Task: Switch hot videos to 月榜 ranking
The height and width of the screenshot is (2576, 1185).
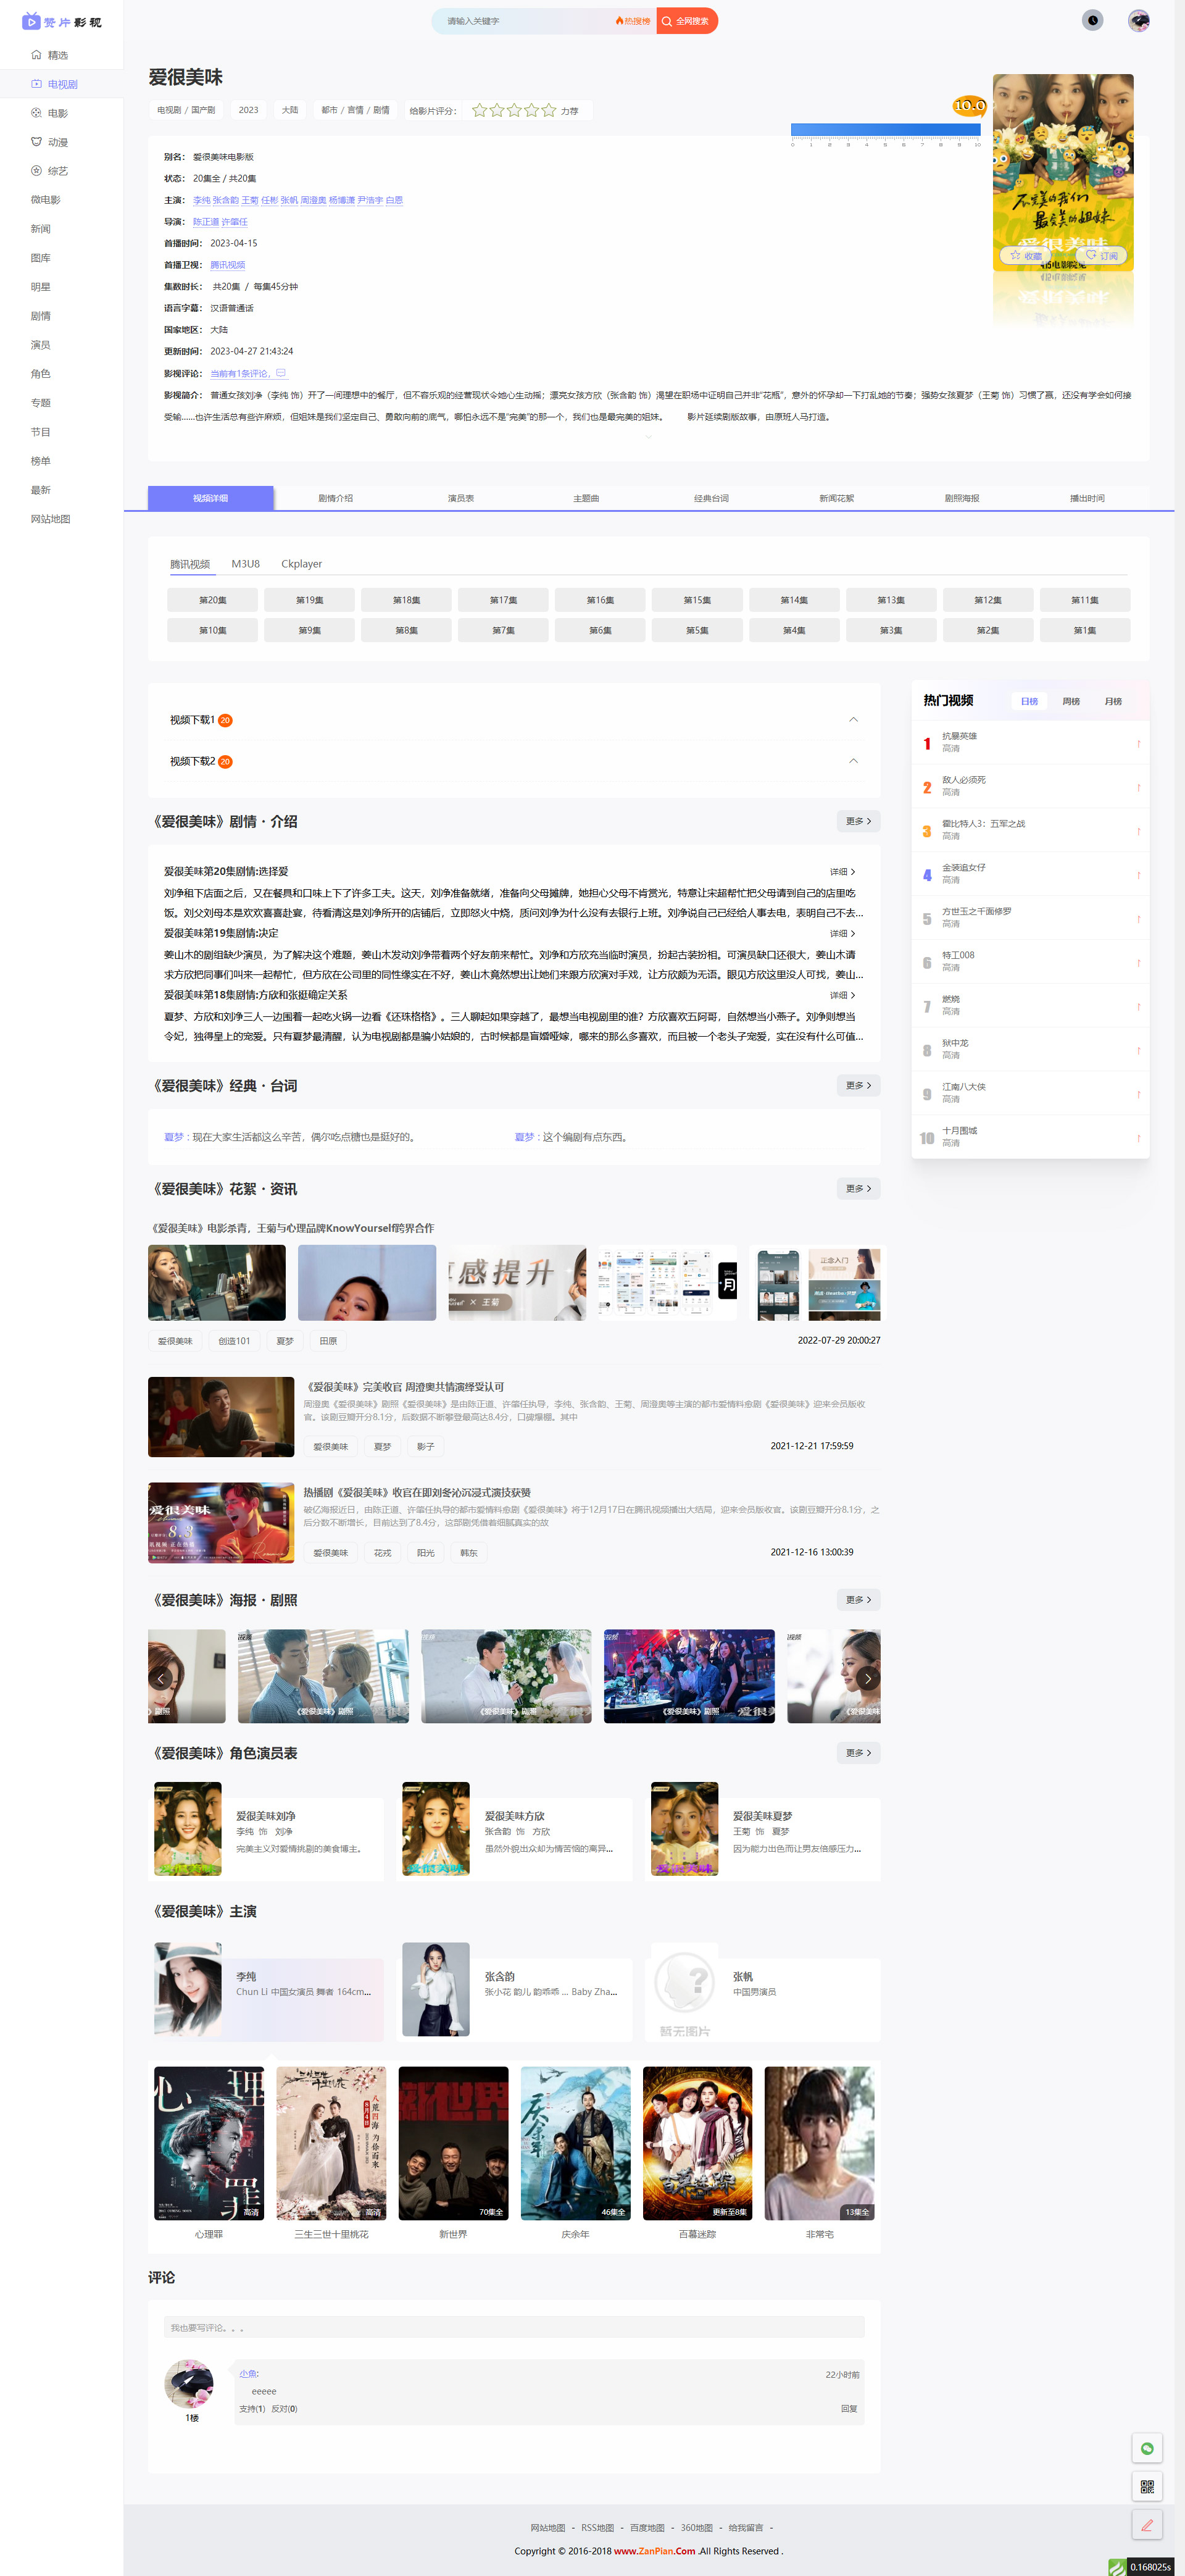Action: [x=1113, y=701]
